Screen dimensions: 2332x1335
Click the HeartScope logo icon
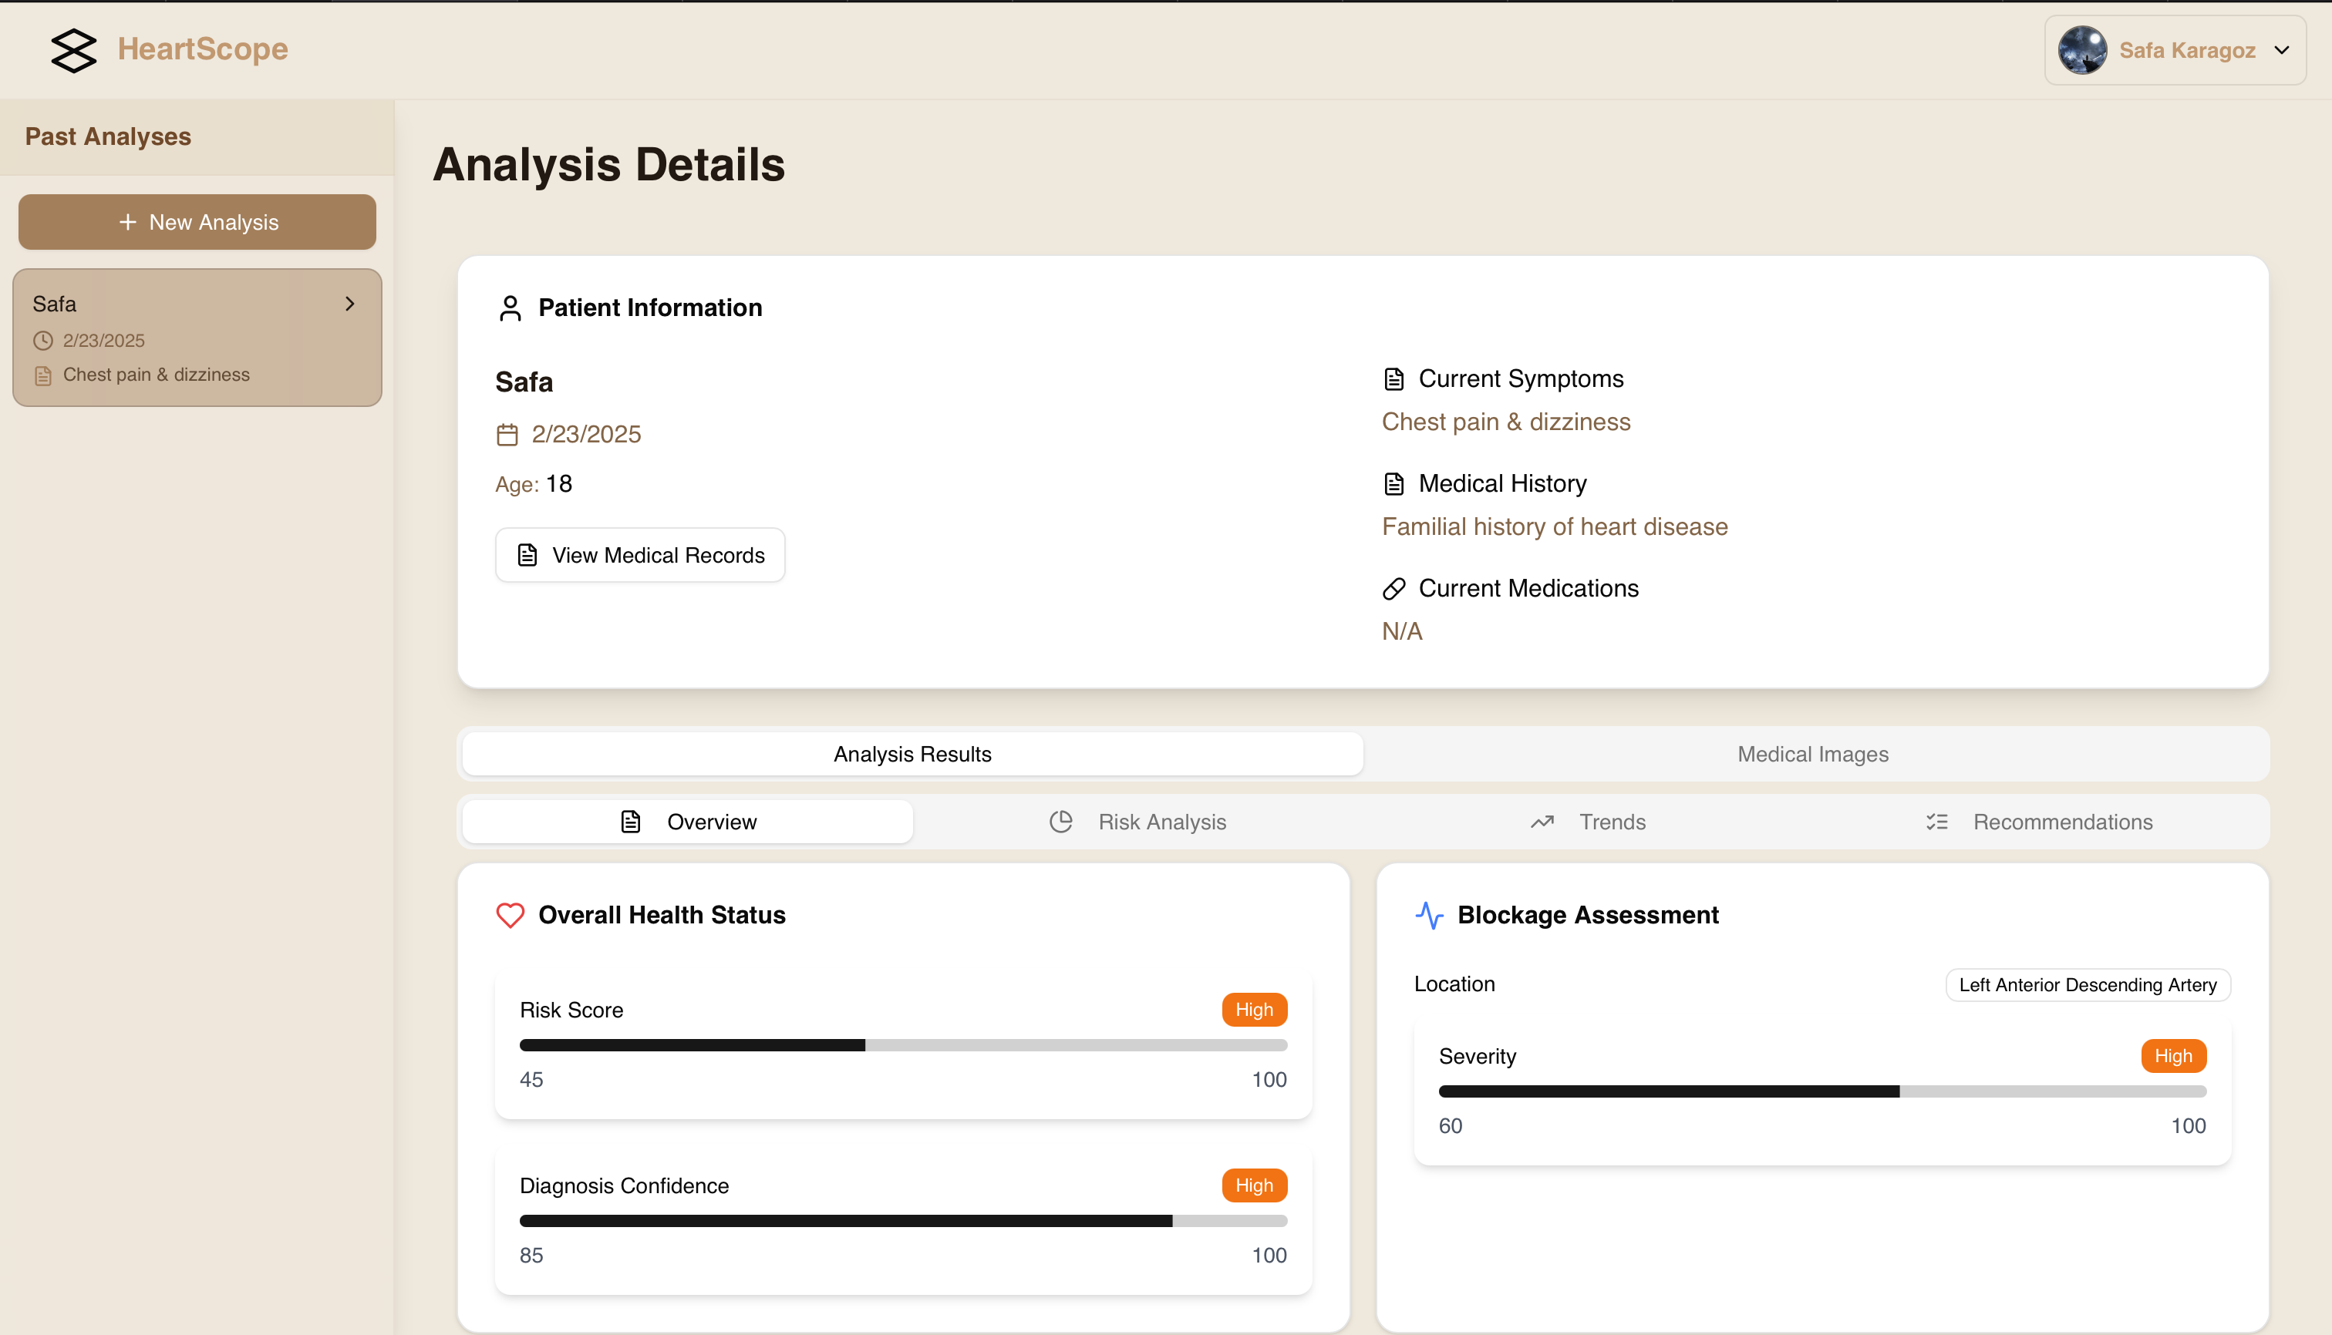tap(73, 49)
